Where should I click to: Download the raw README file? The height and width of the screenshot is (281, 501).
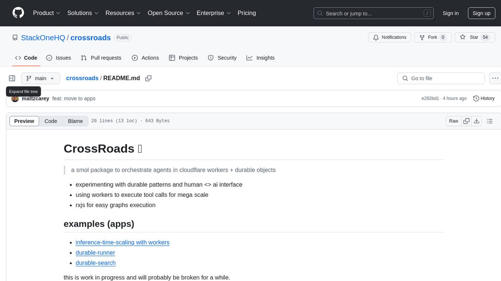477,121
